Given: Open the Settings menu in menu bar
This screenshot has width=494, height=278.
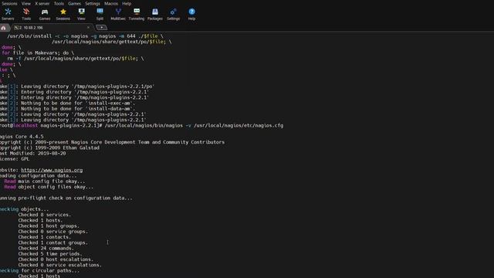Looking at the screenshot, I should tap(93, 3).
